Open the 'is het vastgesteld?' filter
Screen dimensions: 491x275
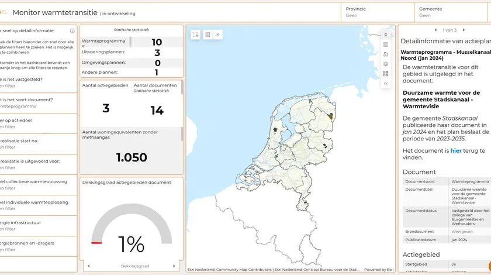pos(38,82)
